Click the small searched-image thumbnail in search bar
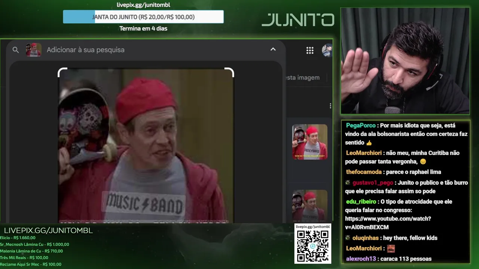The image size is (479, 269). coord(33,50)
